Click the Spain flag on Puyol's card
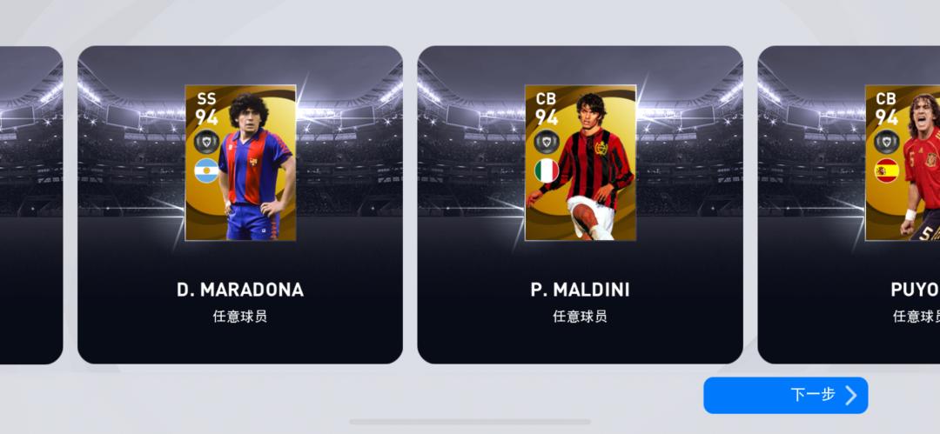The height and width of the screenshot is (434, 940). (x=887, y=170)
